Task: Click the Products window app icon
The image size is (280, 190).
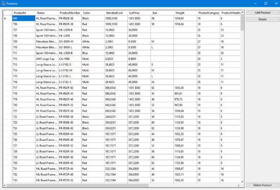Action: 4,4
